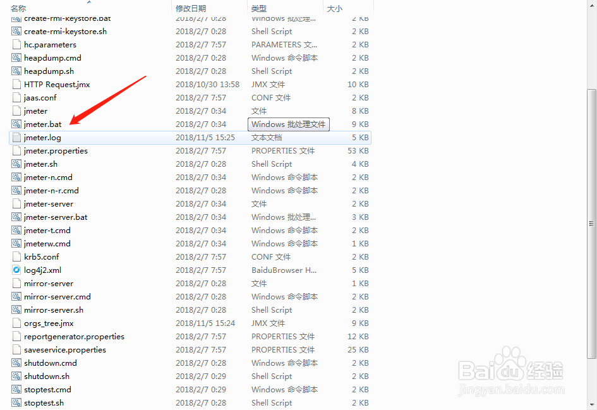The width and height of the screenshot is (597, 410).
Task: Click the BaiduBrowser type of log4j2.xml
Action: (x=284, y=270)
